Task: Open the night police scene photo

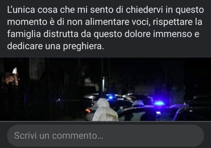Action: click(x=105, y=89)
